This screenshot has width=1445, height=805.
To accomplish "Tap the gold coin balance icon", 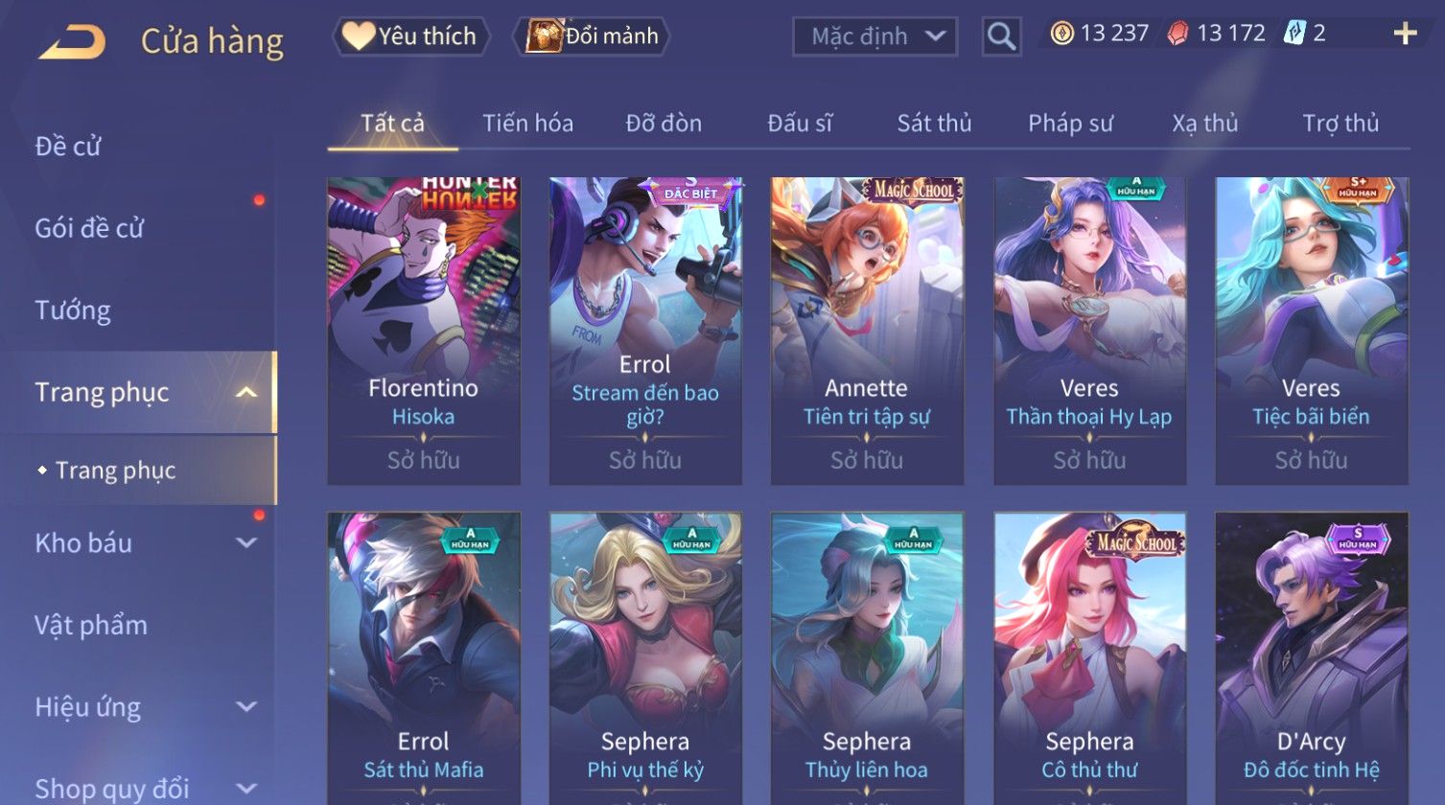I will pyautogui.click(x=1061, y=34).
